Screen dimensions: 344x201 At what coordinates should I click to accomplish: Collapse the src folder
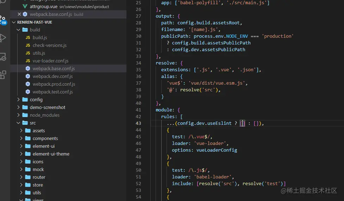point(18,123)
